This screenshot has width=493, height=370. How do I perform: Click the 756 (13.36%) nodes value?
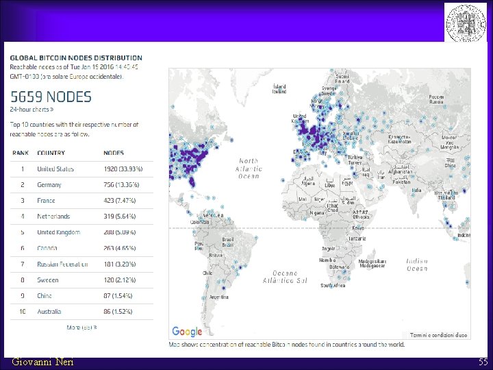(121, 185)
